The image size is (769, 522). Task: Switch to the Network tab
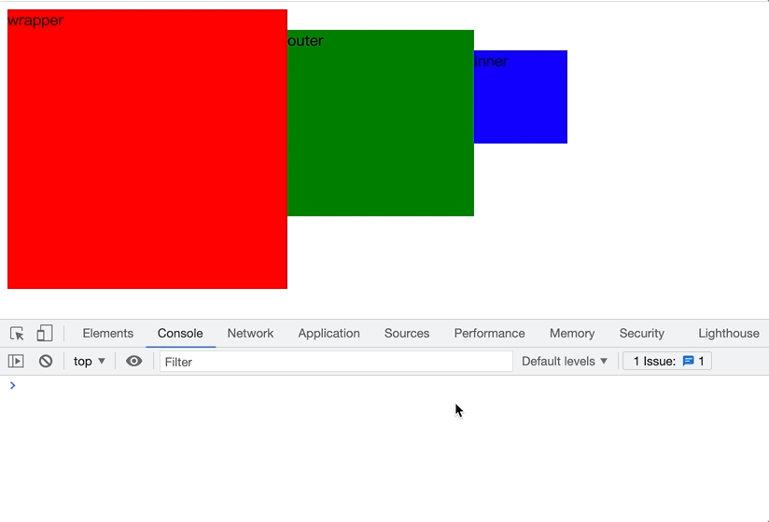[x=250, y=334]
